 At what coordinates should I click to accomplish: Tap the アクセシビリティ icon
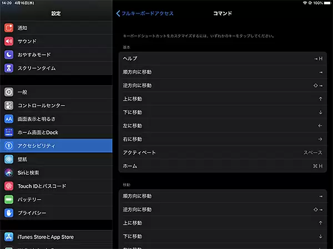click(x=9, y=146)
